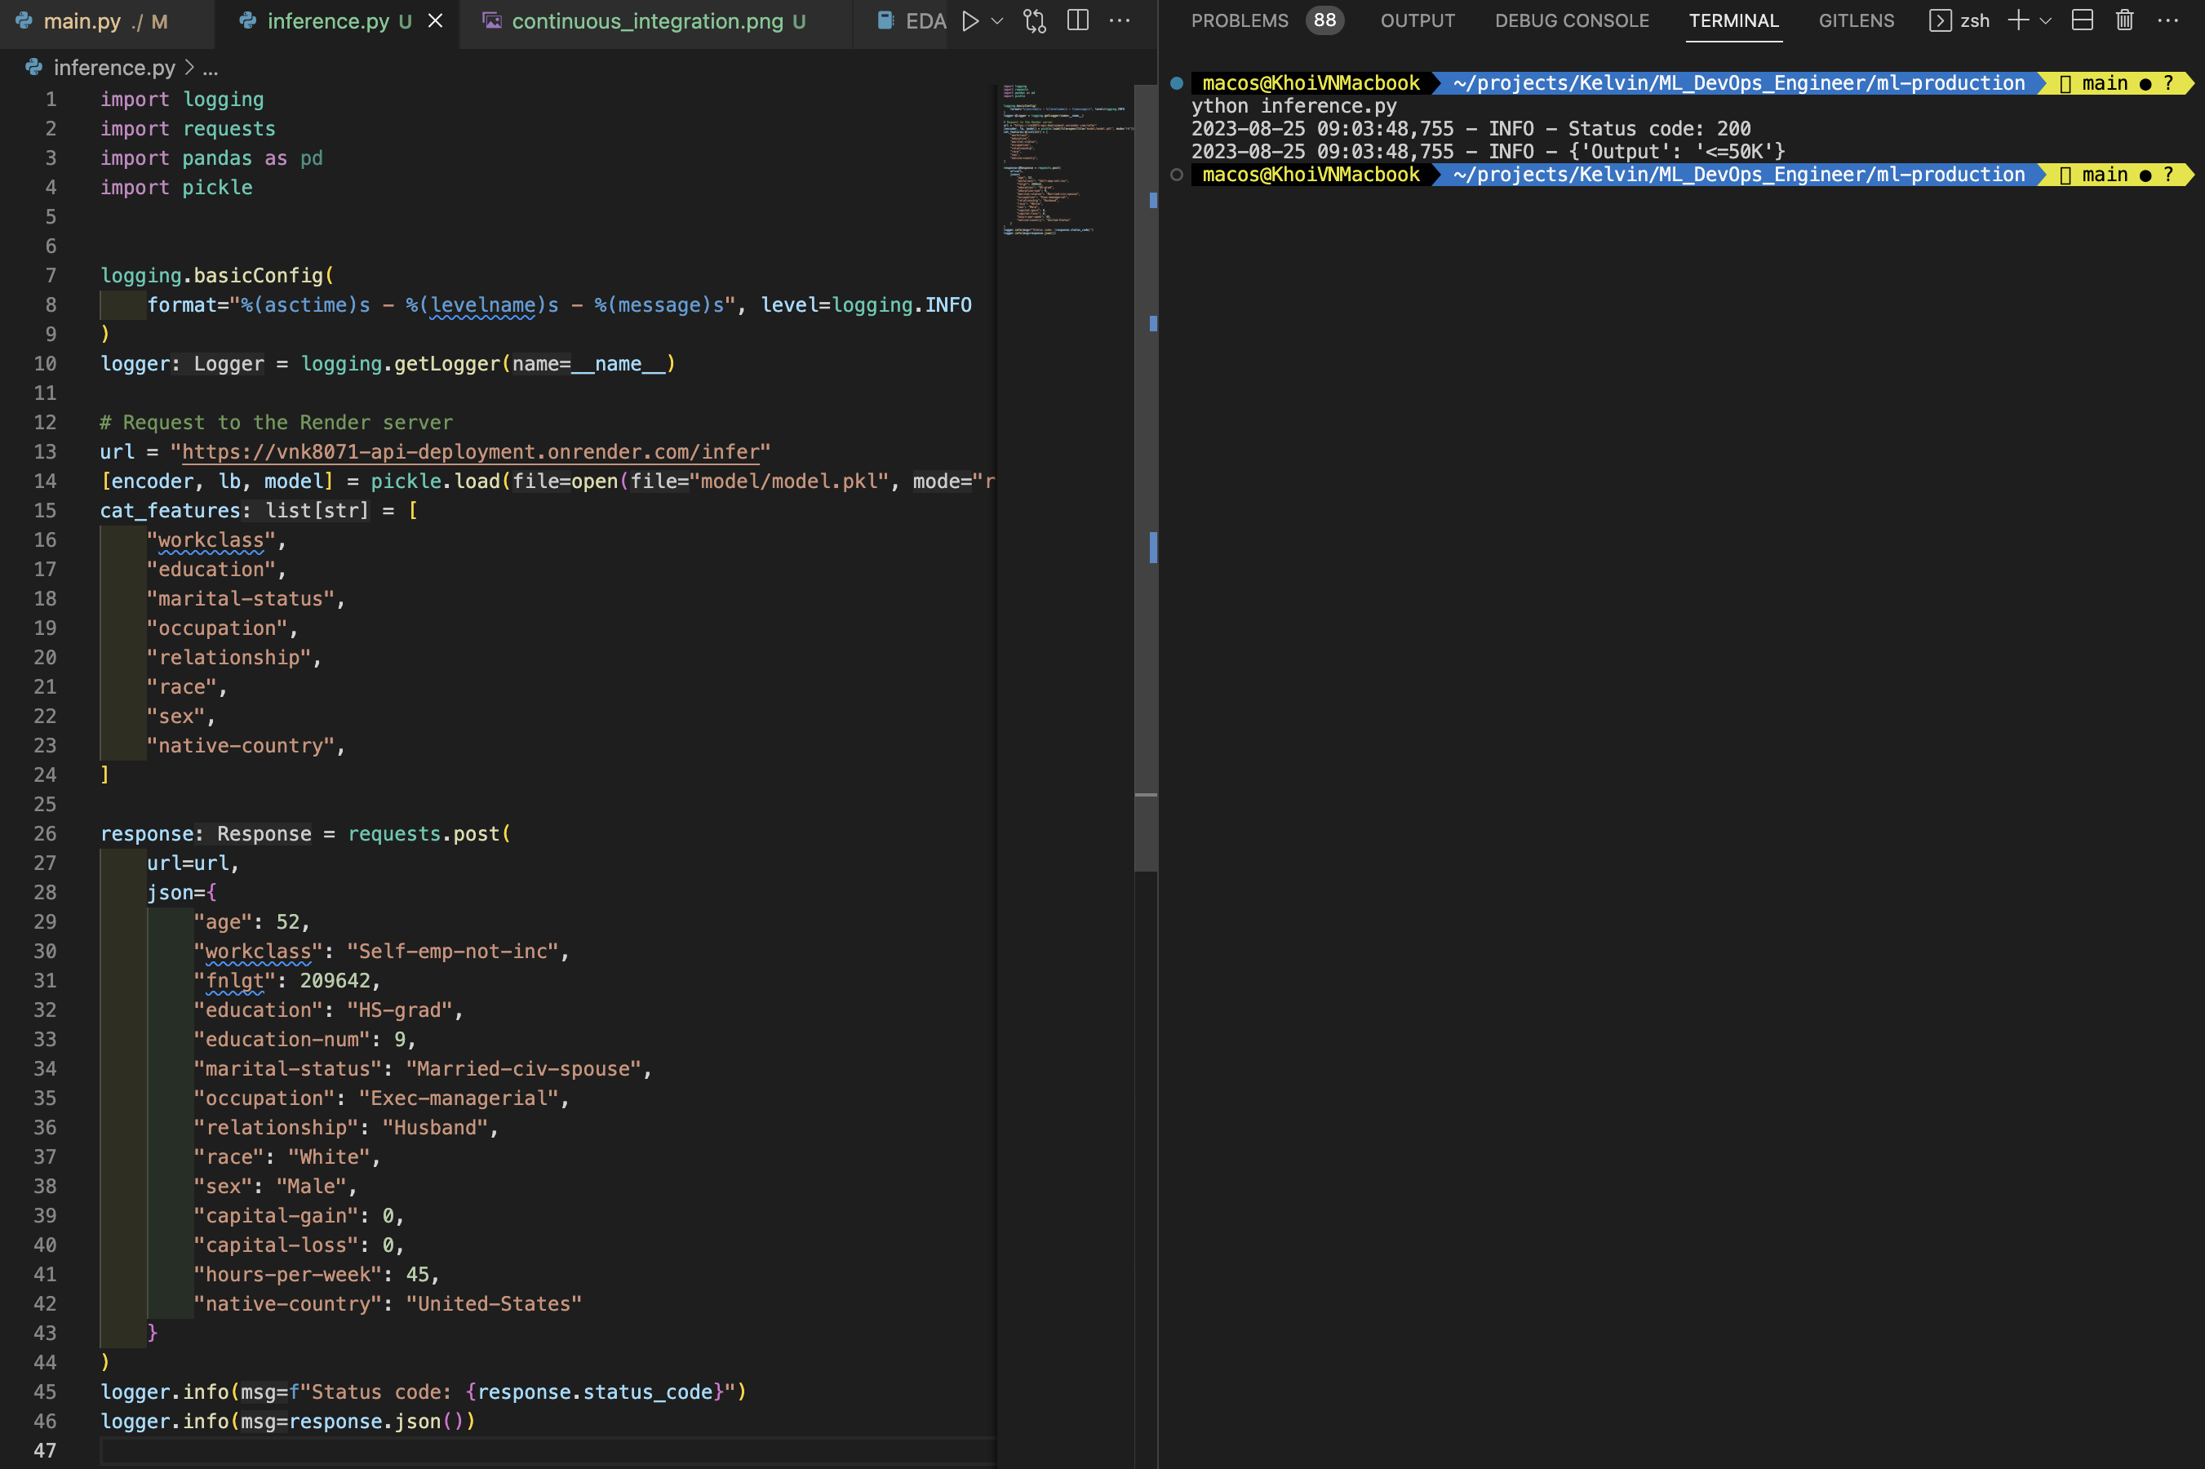
Task: Click the Python file icon on the inference.py tab
Action: (247, 20)
